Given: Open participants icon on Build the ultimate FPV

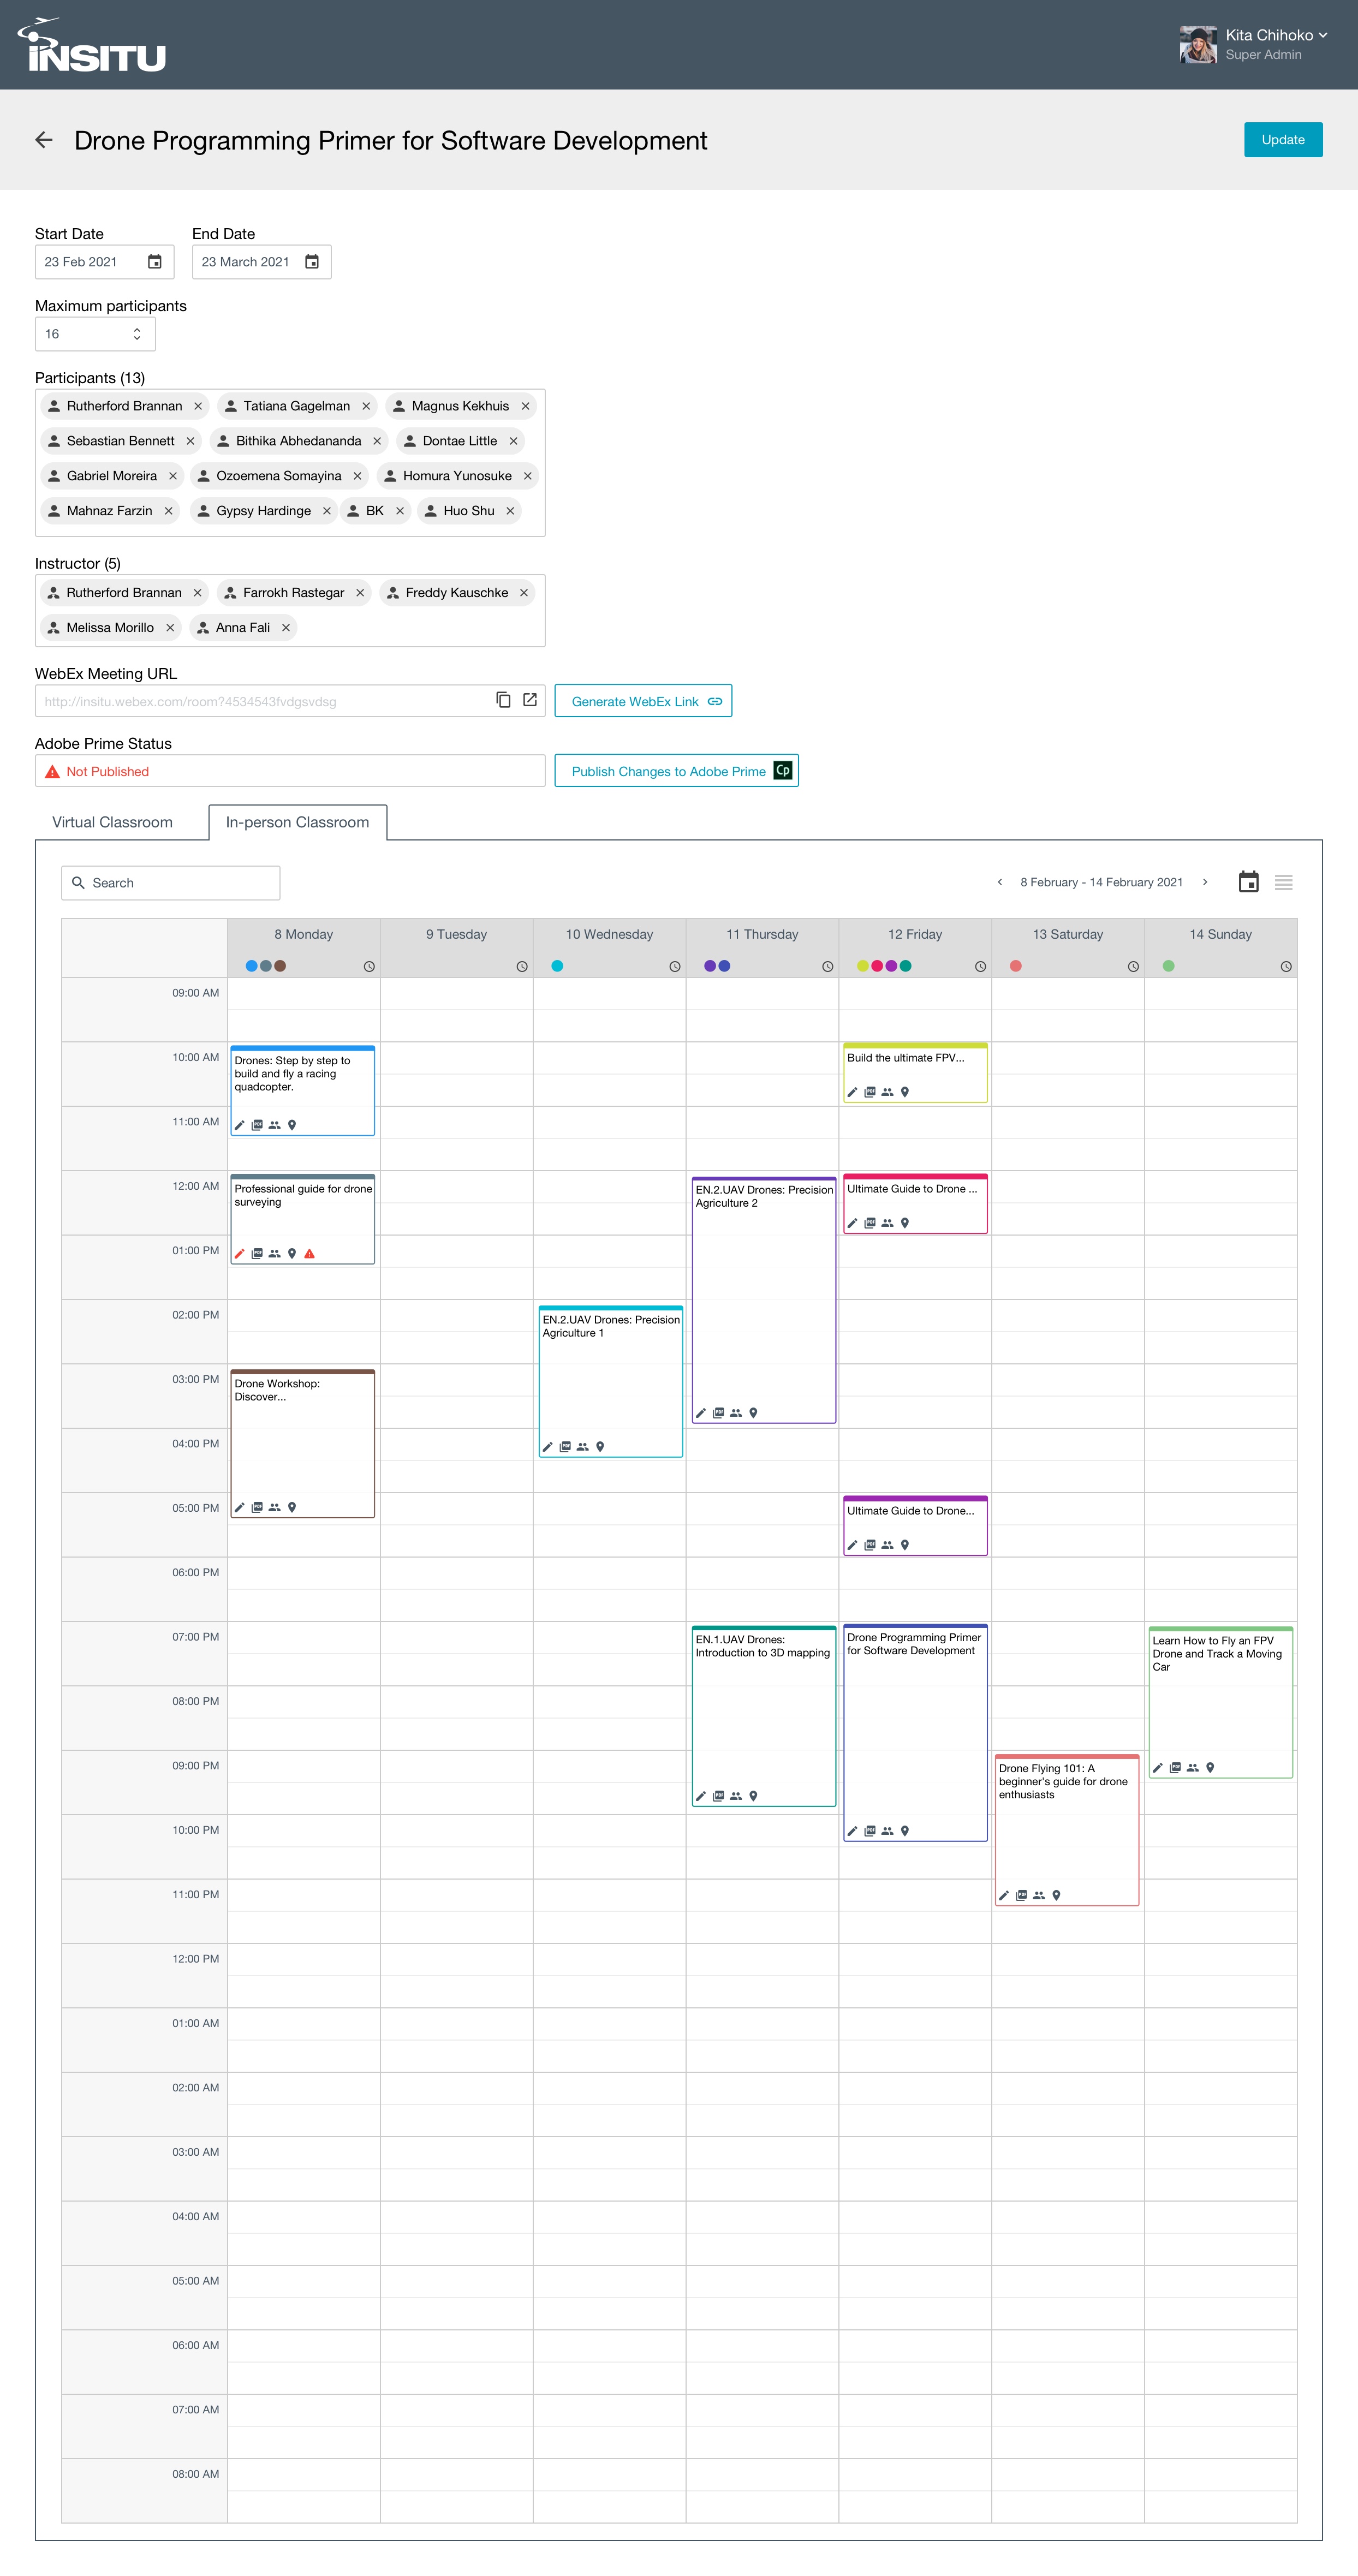Looking at the screenshot, I should point(887,1092).
